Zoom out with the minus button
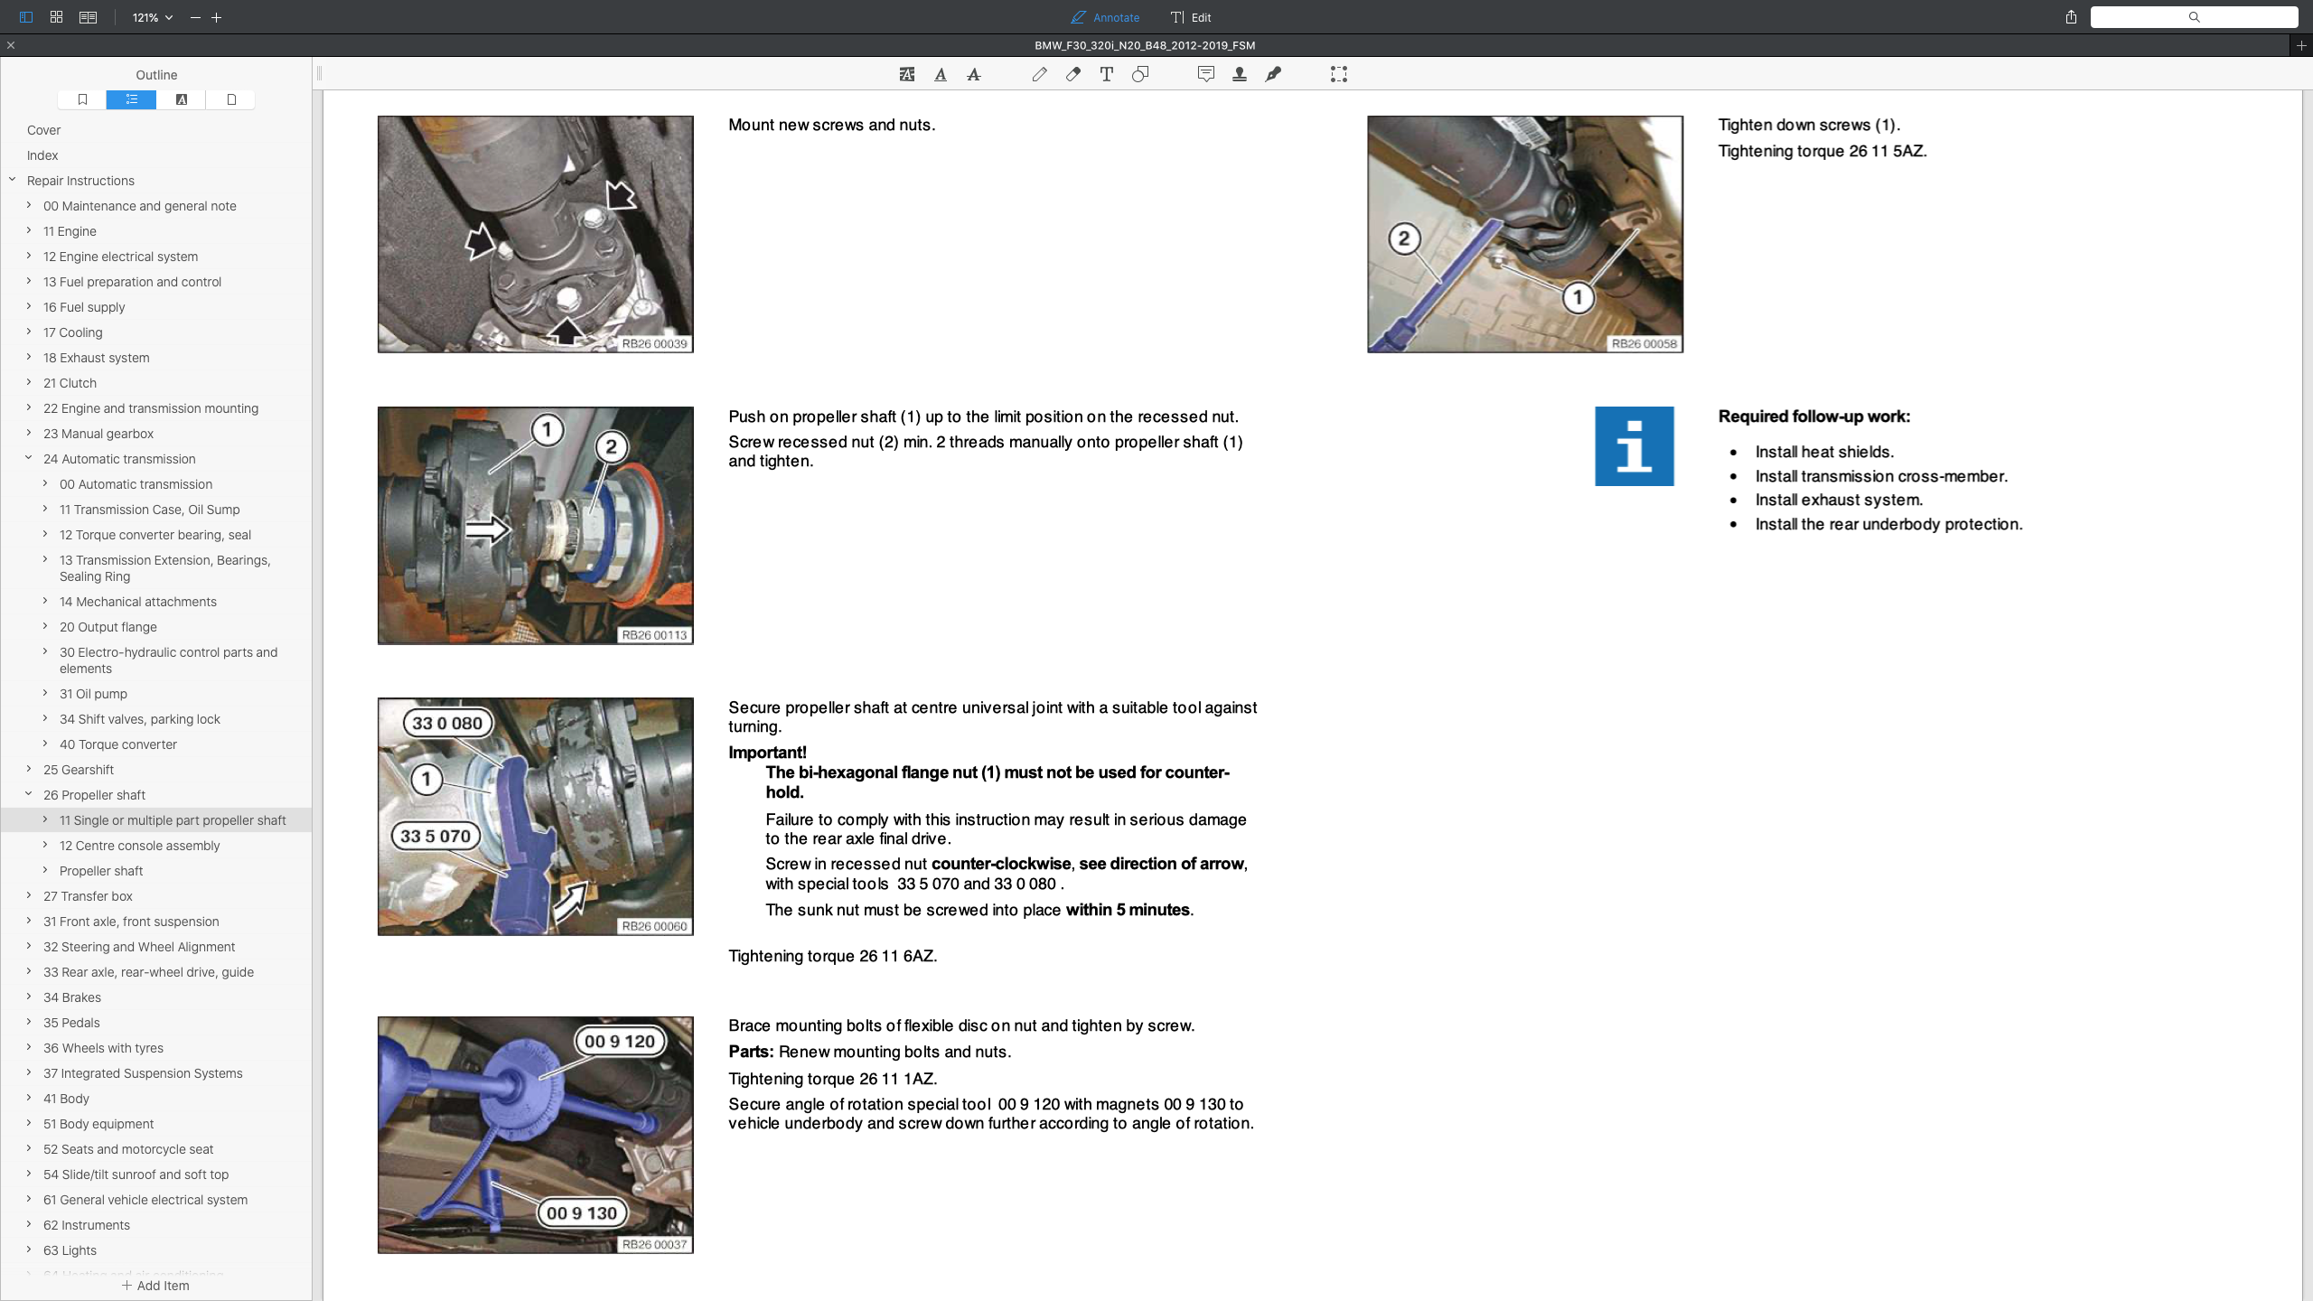2313x1301 pixels. 195,17
